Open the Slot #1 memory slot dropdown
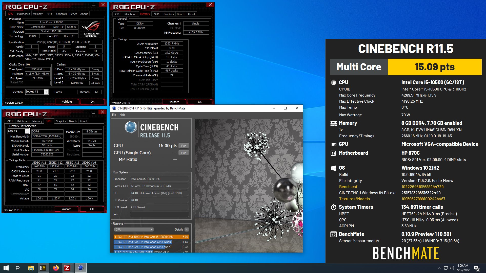Screen dimensions: 486x273 [27, 131]
